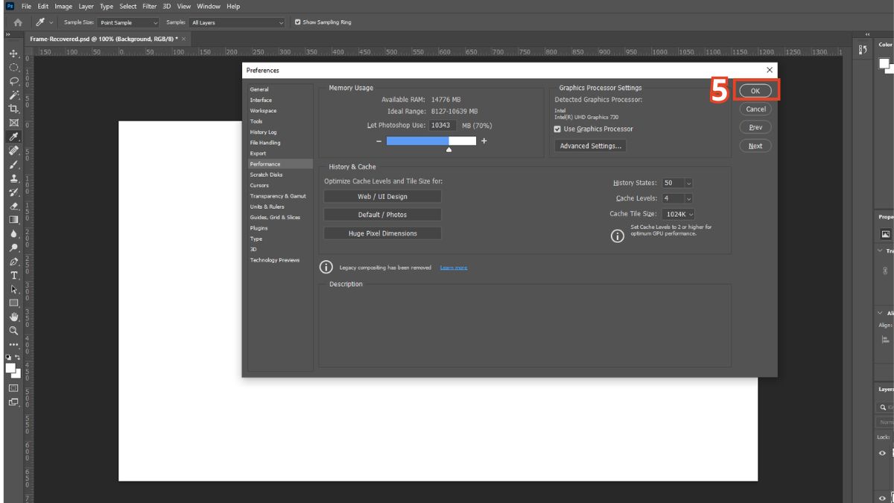Select the Zoom tool
Image resolution: width=894 pixels, height=503 pixels.
13,330
